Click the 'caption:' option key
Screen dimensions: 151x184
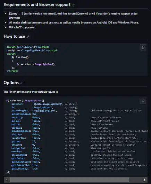(17, 128)
